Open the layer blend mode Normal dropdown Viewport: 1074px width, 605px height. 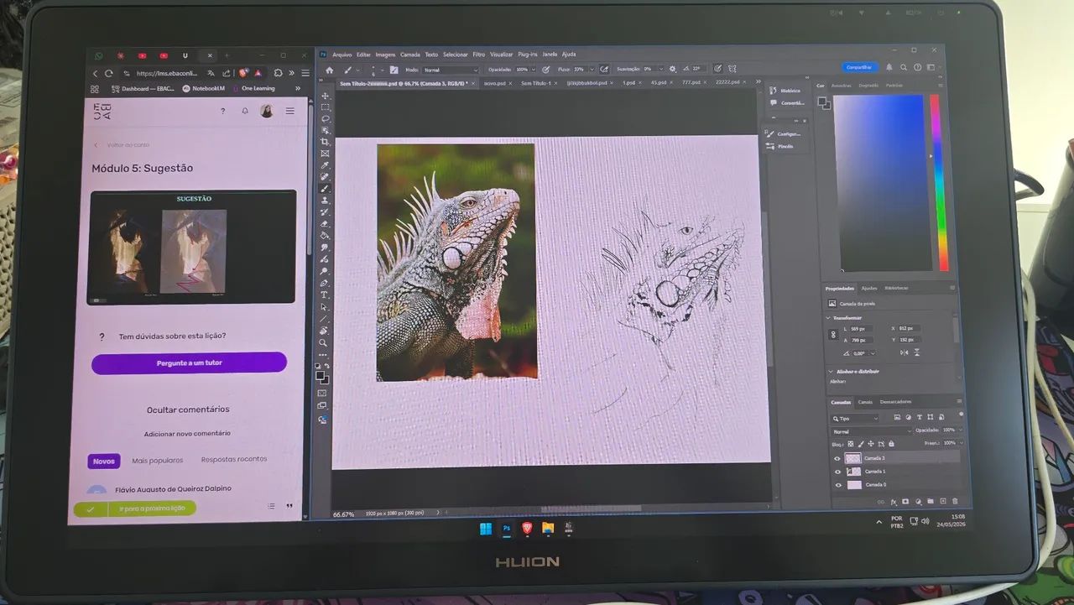coord(871,430)
